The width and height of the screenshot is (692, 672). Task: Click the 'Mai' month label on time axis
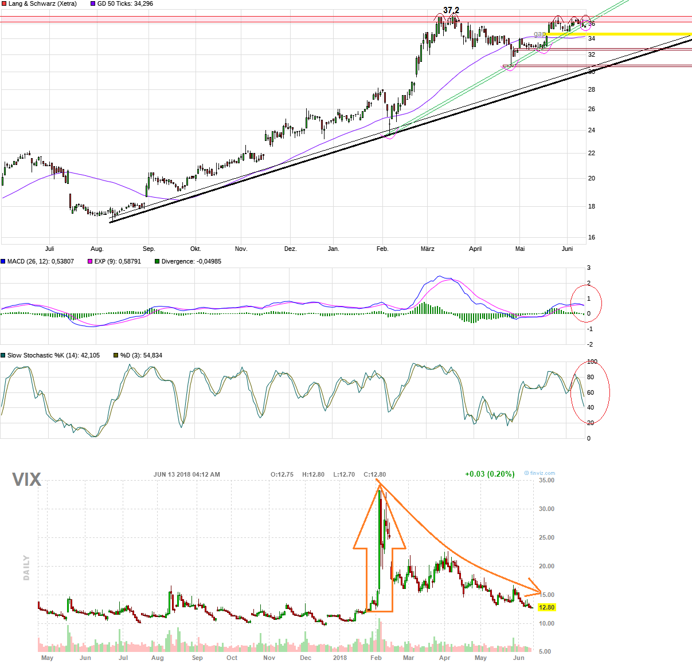coord(520,249)
